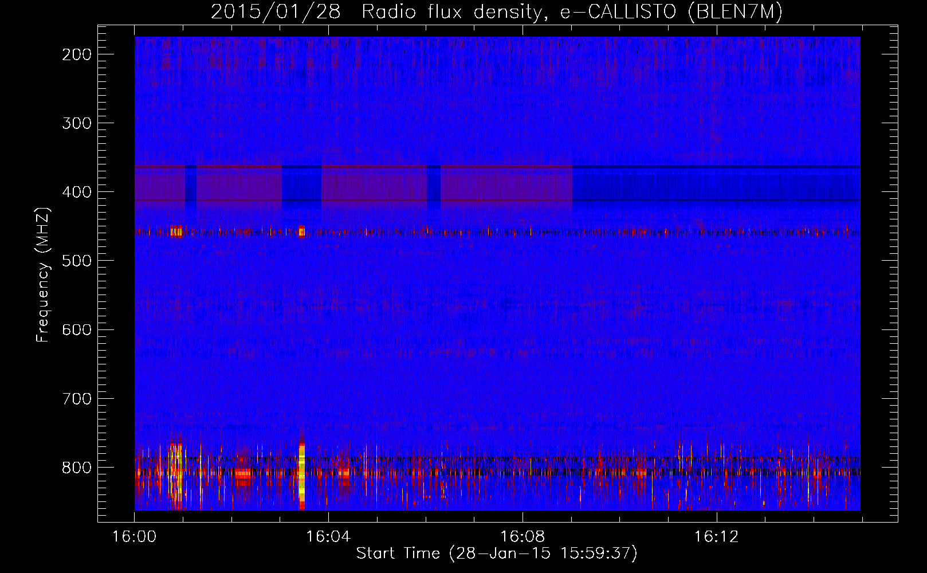The height and width of the screenshot is (573, 927).
Task: Click the bright yellow burst near 16:03:30
Action: tap(302, 476)
